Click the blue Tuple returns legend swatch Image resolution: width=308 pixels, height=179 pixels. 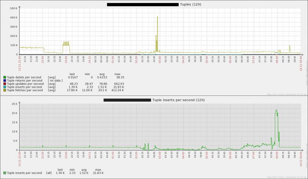[x=5, y=80]
